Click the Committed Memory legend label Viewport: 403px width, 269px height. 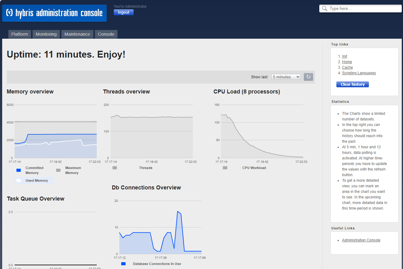(34, 170)
